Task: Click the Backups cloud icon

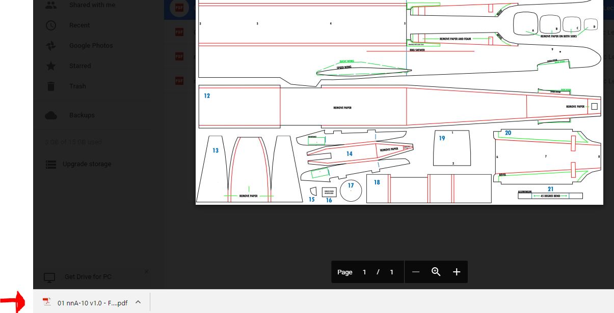Action: (51, 115)
